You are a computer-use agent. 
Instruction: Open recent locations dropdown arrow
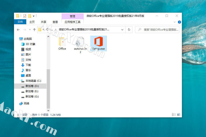30,30
